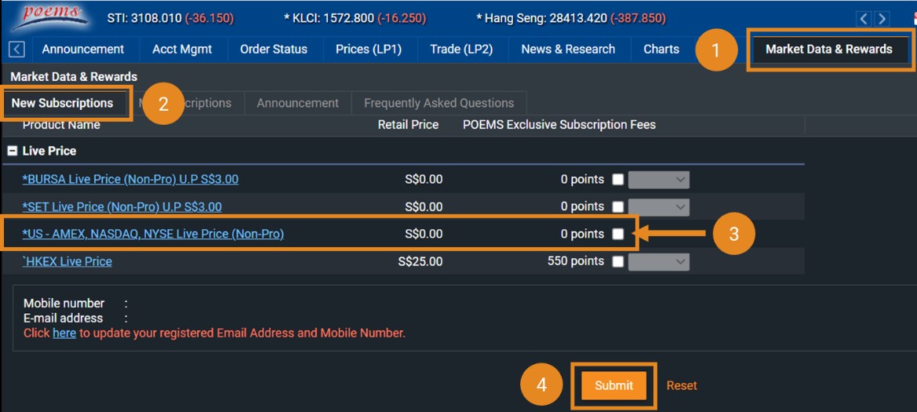The image size is (917, 412).
Task: Select the New Subscriptions tab
Action: pyautogui.click(x=63, y=103)
